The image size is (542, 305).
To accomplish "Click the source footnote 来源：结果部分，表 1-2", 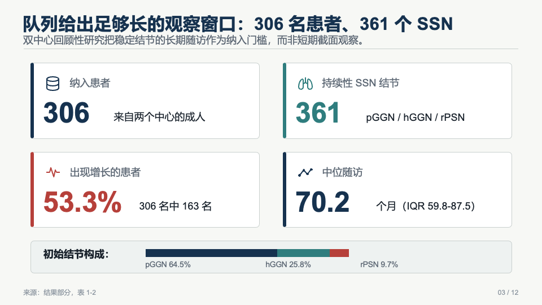I will [x=59, y=293].
